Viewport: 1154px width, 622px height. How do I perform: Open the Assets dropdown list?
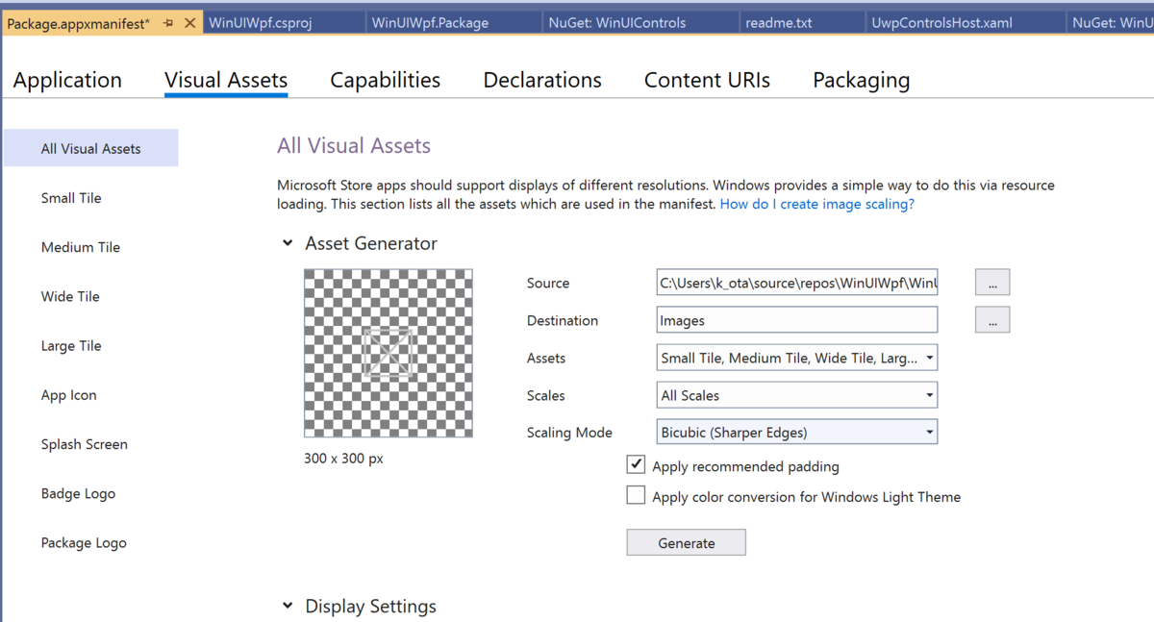pyautogui.click(x=796, y=358)
